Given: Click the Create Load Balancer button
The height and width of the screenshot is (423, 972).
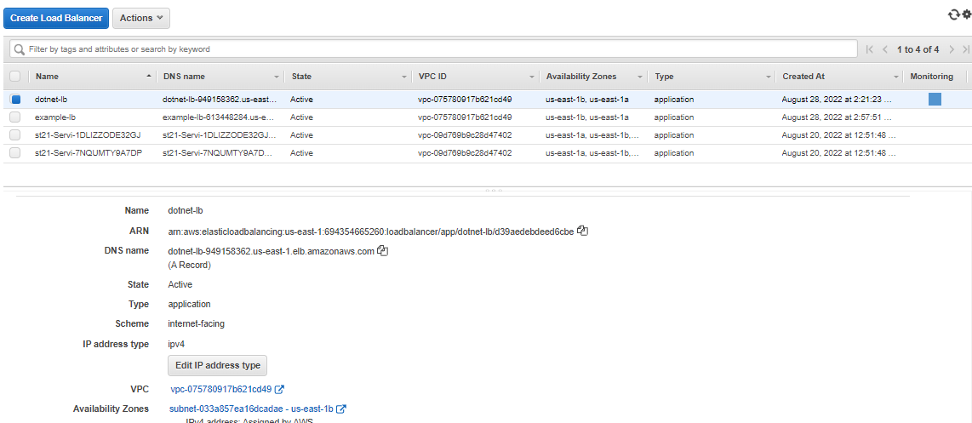Looking at the screenshot, I should coord(56,18).
